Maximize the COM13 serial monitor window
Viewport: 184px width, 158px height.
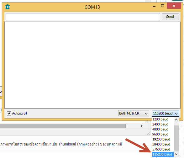coord(163,6)
